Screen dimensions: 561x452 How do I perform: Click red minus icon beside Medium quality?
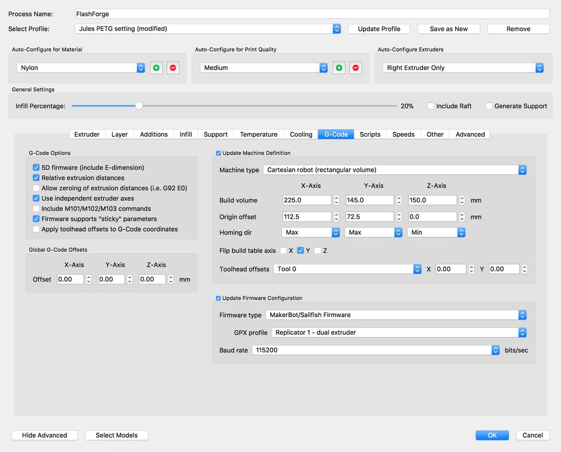coord(355,68)
